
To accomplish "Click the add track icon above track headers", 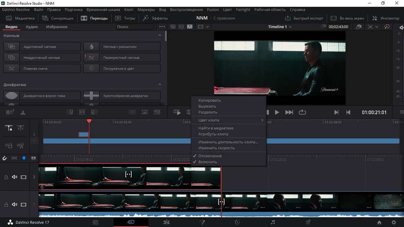I will coord(33,158).
